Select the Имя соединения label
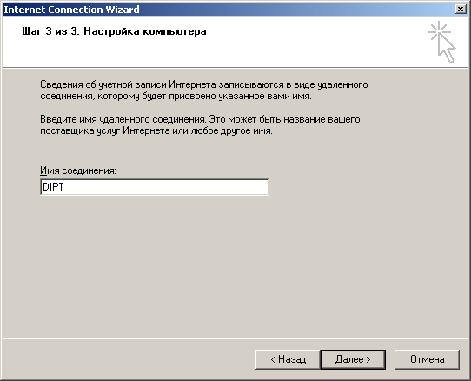The image size is (471, 381). [78, 170]
